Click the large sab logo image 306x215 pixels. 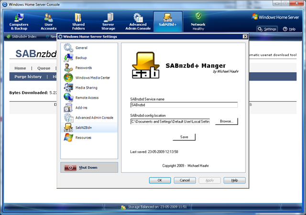(146, 65)
